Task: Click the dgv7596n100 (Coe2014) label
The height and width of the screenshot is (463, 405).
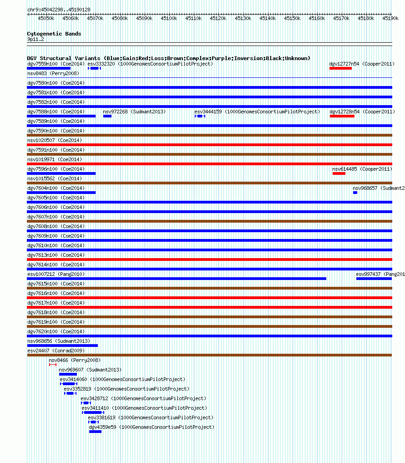Action: point(56,169)
